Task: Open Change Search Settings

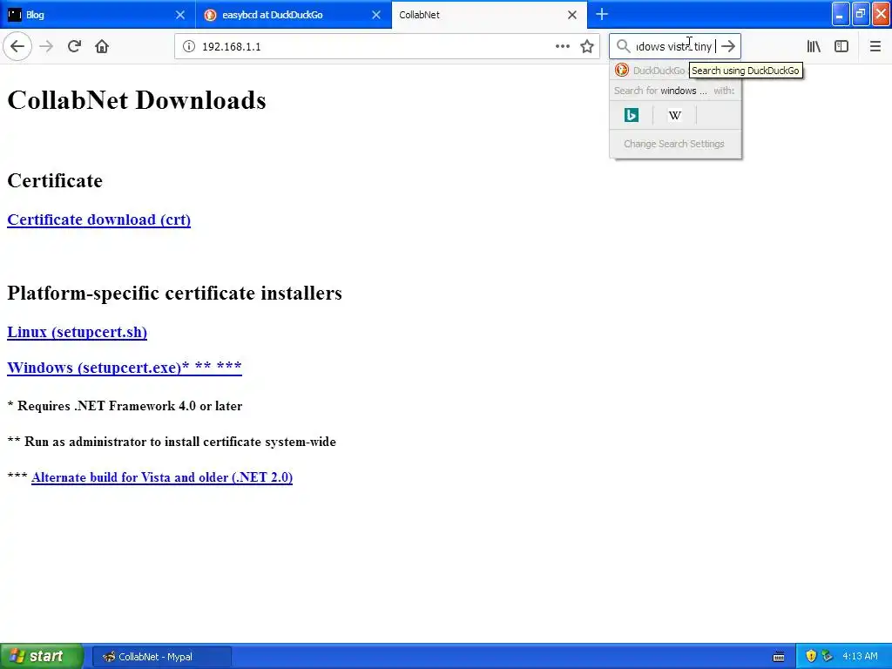Action: pos(674,144)
